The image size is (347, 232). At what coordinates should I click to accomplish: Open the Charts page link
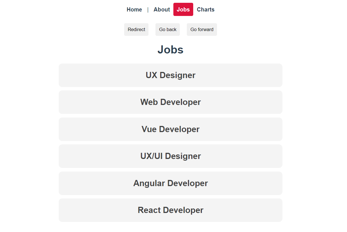(206, 10)
